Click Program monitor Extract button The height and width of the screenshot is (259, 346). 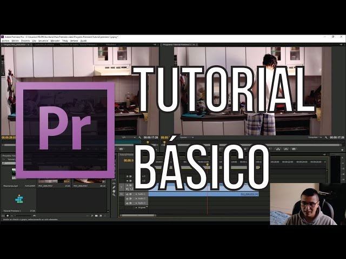click(x=286, y=149)
